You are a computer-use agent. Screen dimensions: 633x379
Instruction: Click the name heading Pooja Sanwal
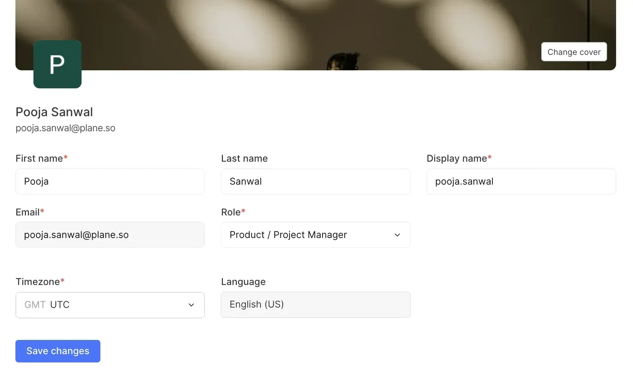tap(54, 112)
